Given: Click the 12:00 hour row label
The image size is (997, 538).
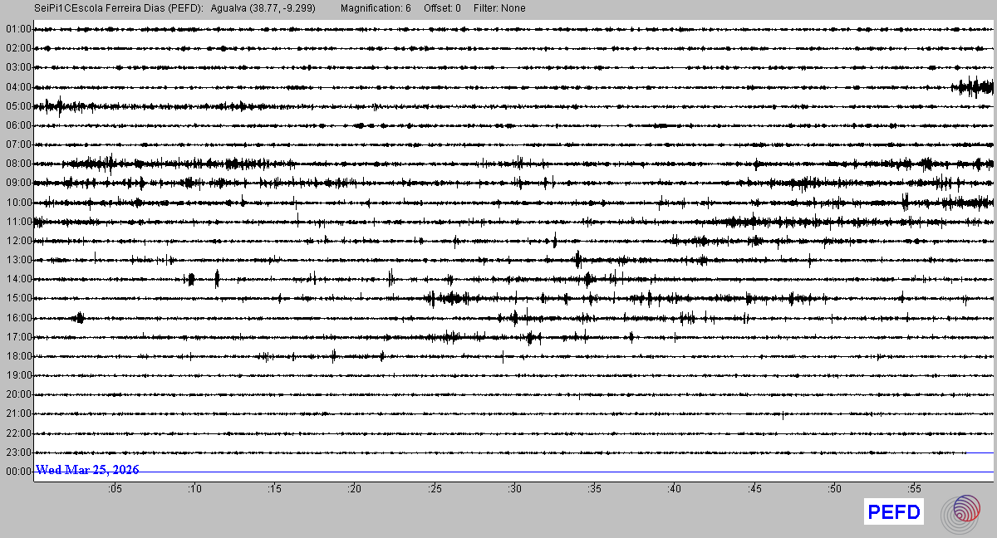Looking at the screenshot, I should pos(18,241).
